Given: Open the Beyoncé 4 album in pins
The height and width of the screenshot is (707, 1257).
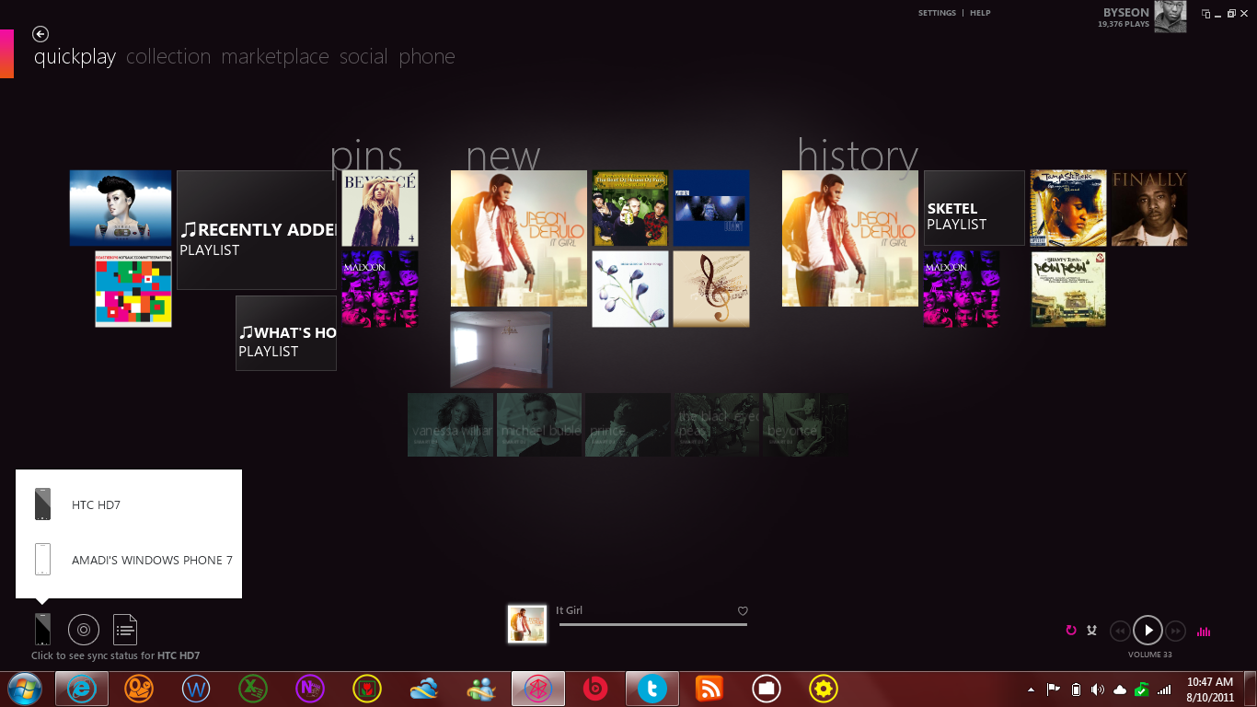Looking at the screenshot, I should pos(380,208).
